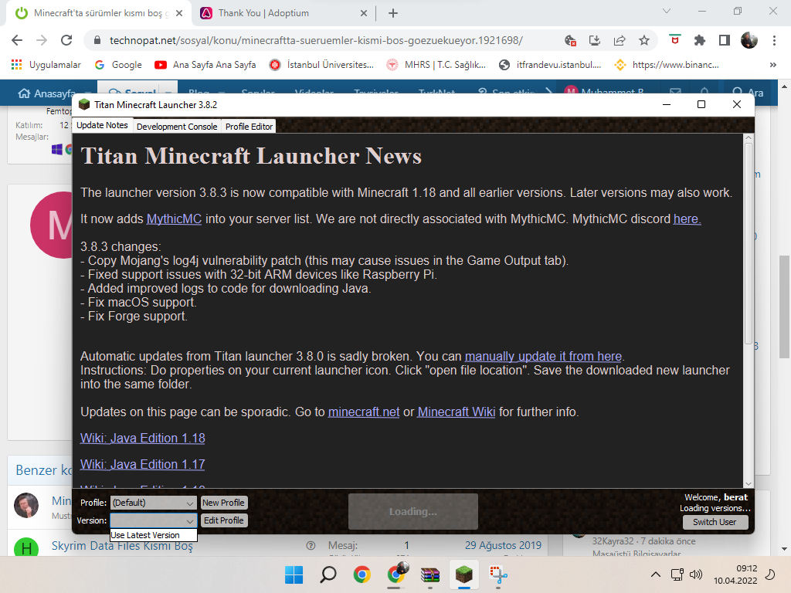Close the Thank You Adoptium tab
The image size is (791, 593).
(364, 13)
